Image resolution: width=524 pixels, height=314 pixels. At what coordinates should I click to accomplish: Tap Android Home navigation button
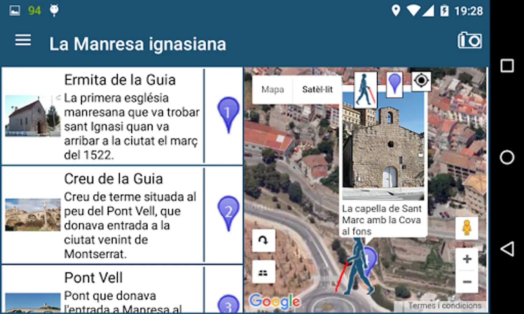tap(507, 157)
